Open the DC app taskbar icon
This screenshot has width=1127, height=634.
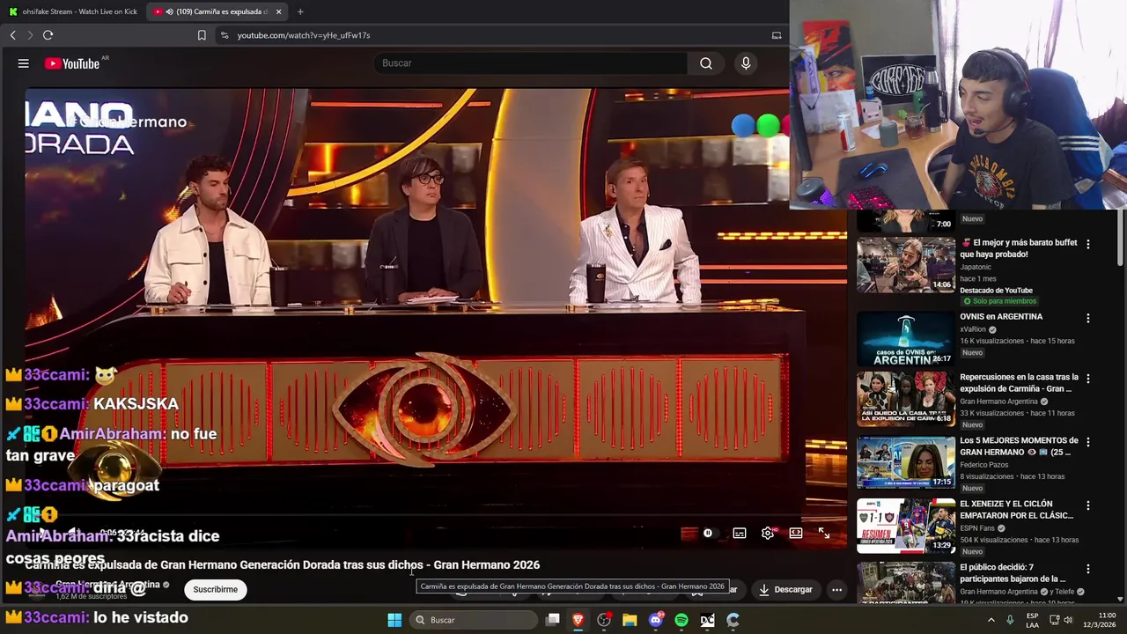pos(707,620)
